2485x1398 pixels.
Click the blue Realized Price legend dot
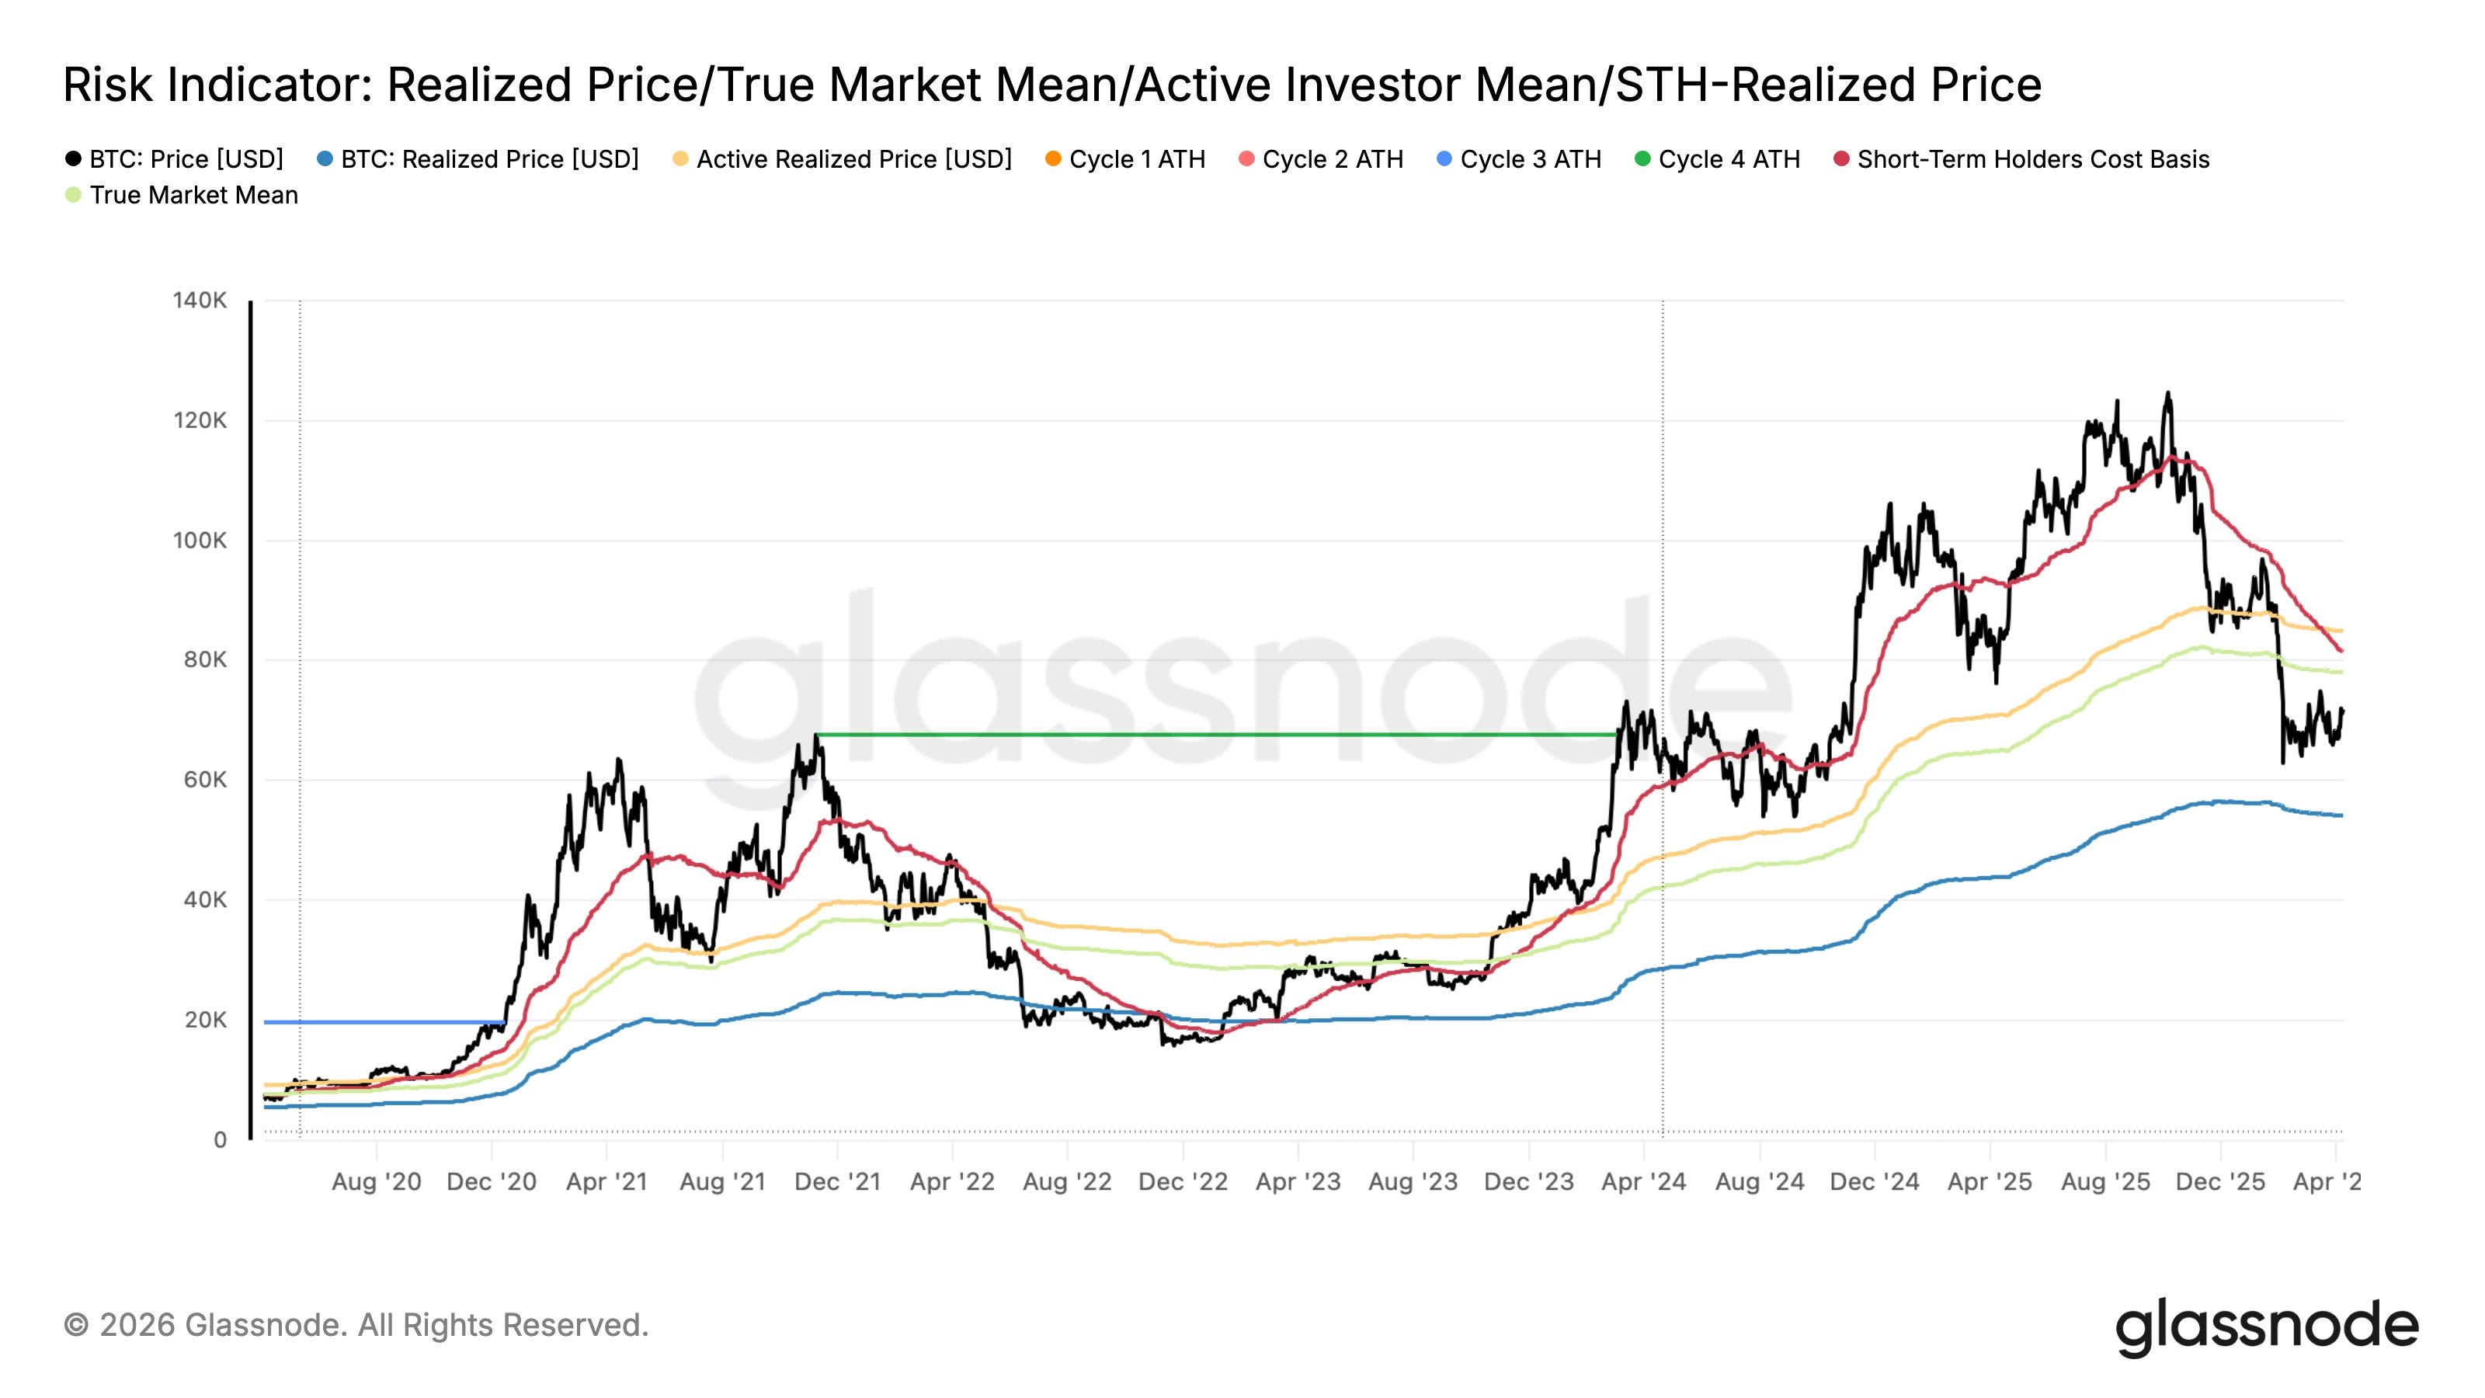tap(325, 159)
